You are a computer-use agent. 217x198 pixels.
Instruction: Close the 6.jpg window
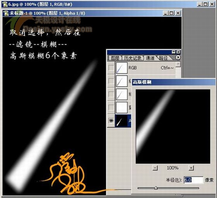[212, 4]
